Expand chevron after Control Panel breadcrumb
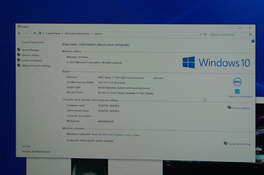This screenshot has height=175, width=264. 62,34
